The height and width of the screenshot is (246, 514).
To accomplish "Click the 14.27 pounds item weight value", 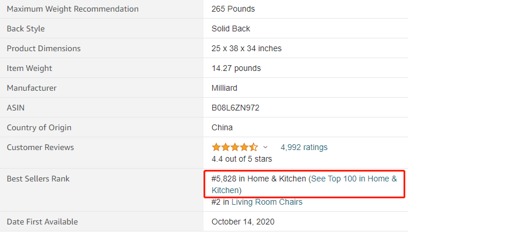I will (236, 68).
